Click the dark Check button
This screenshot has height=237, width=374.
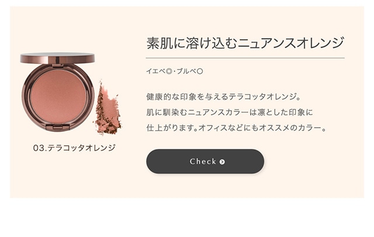click(205, 162)
